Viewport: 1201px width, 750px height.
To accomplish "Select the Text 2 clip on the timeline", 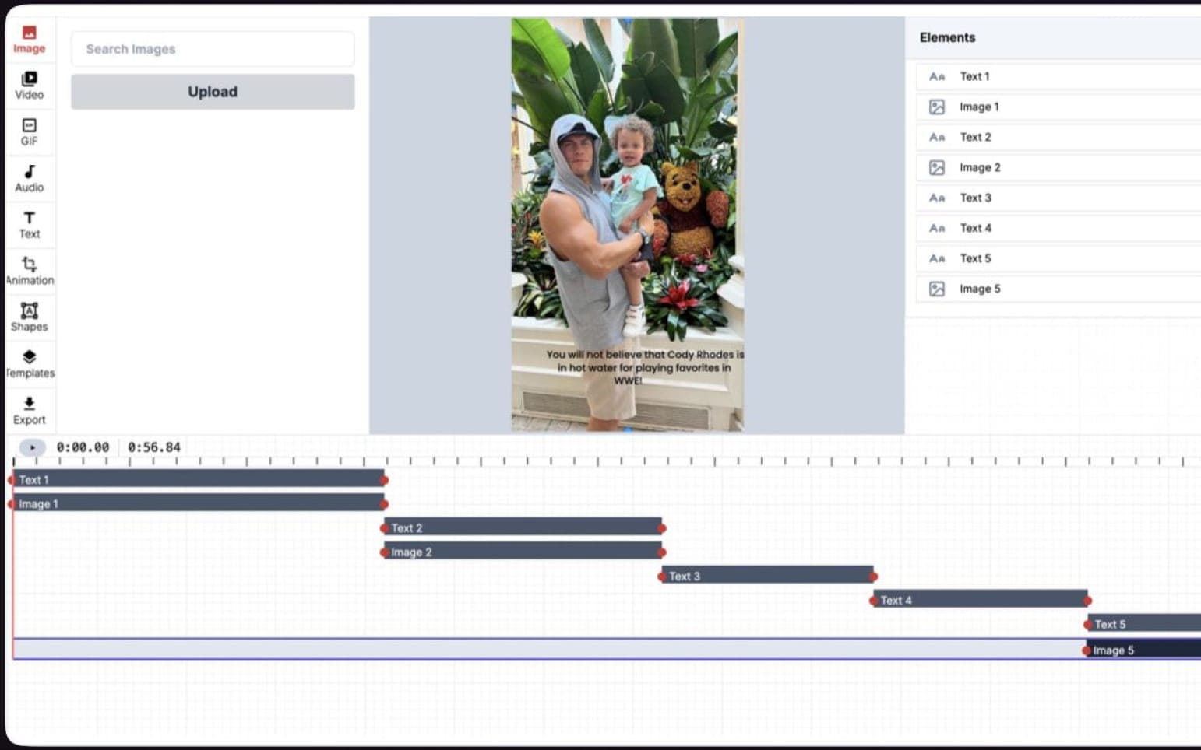I will [523, 527].
